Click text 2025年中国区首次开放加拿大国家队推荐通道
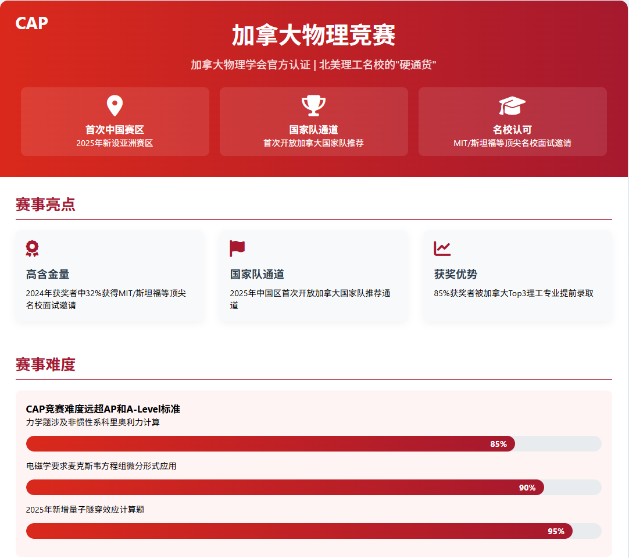Image resolution: width=629 pixels, height=558 pixels. tap(310, 299)
